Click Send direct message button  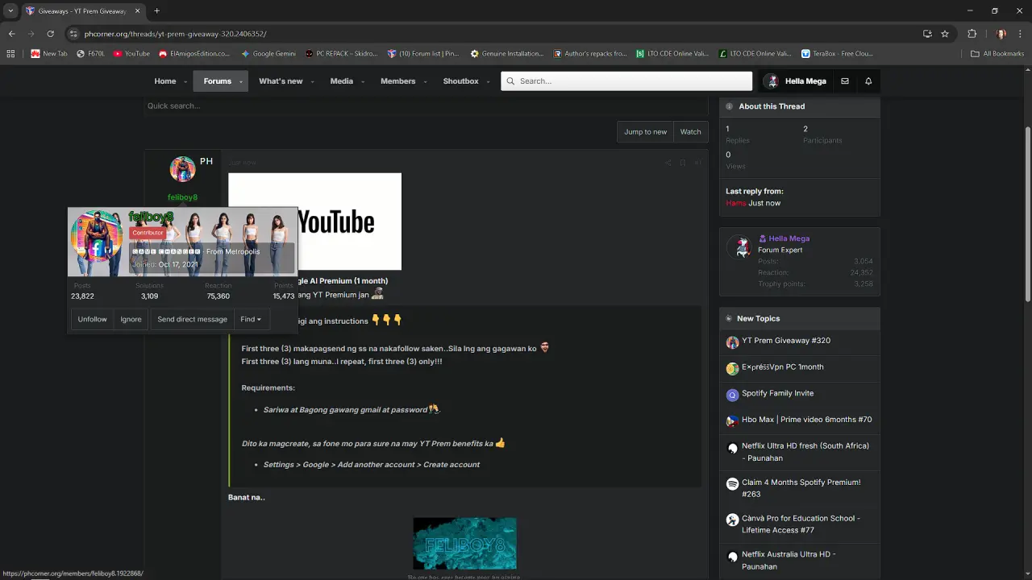pos(192,319)
